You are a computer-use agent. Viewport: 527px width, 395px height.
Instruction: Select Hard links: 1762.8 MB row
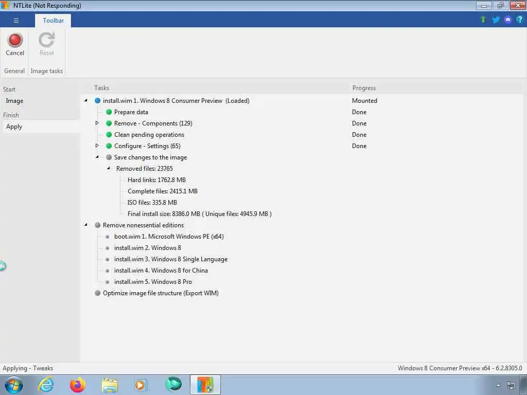click(x=156, y=180)
